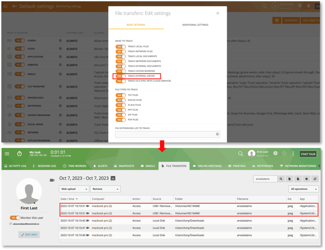
Task: Click the video camera icon beside the profile picture
Action: click(x=52, y=180)
